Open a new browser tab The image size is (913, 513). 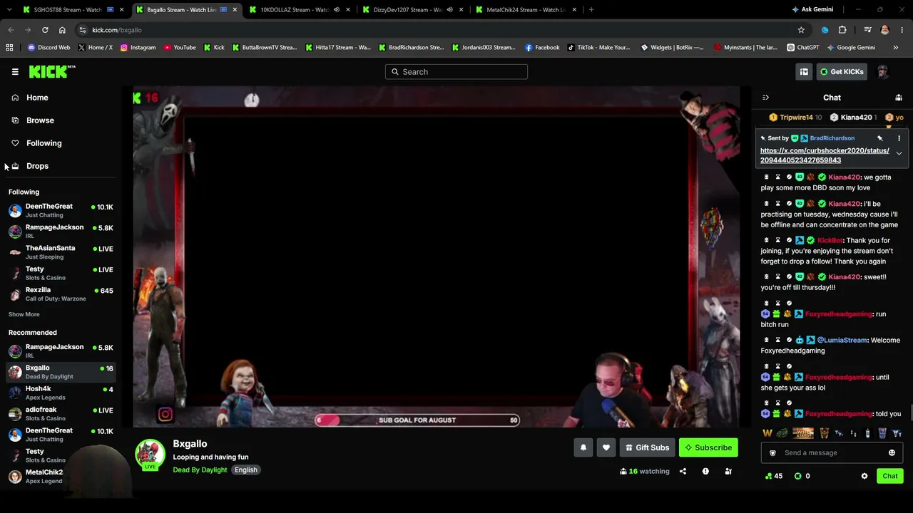click(x=591, y=10)
